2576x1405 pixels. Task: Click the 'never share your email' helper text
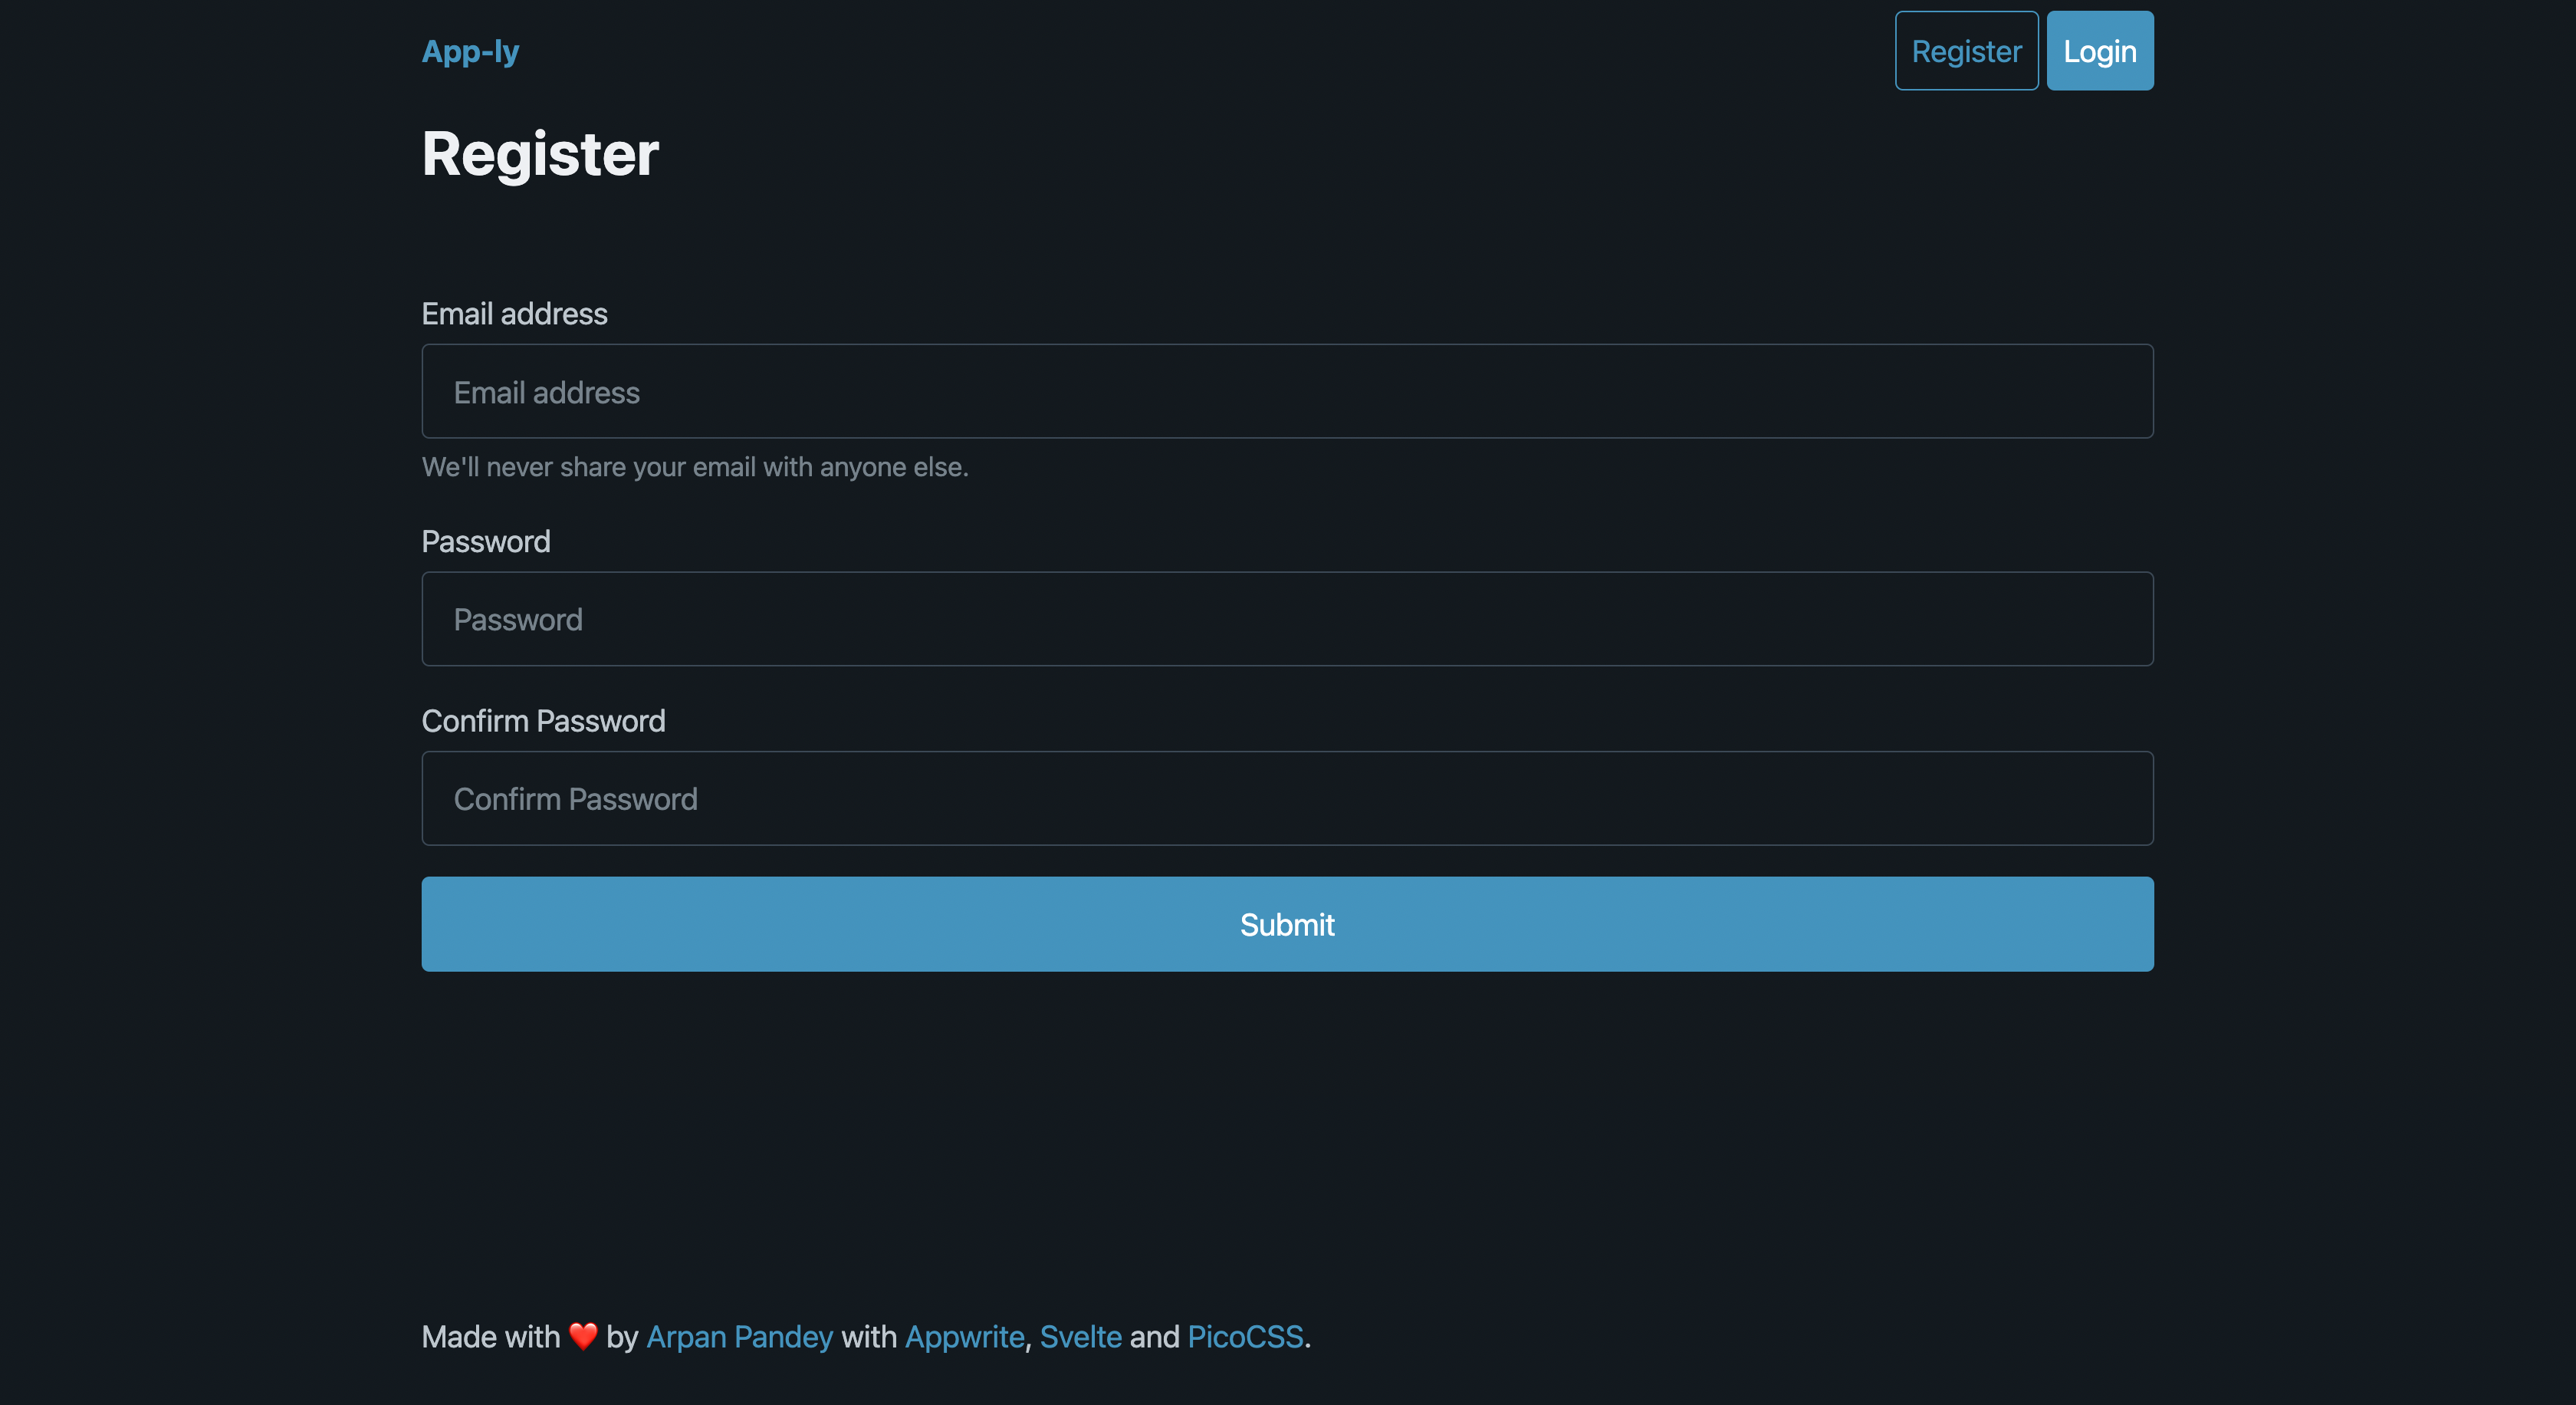(695, 467)
